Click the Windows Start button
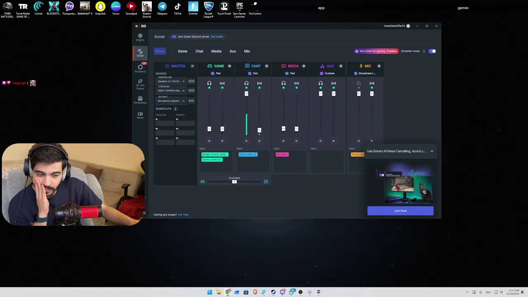The height and width of the screenshot is (297, 528). click(210, 292)
